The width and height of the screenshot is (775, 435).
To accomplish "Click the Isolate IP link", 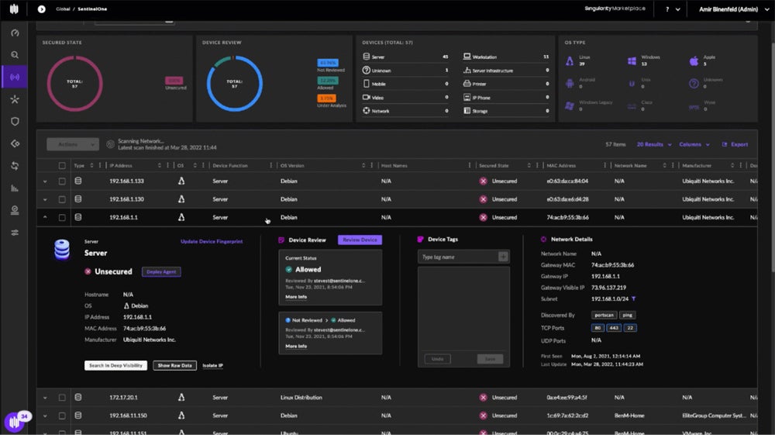I will coord(212,366).
